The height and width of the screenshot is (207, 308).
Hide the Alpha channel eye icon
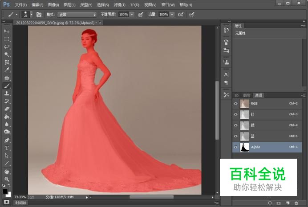click(x=235, y=147)
